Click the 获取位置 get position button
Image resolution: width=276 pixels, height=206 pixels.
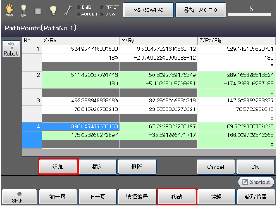[x=256, y=197]
